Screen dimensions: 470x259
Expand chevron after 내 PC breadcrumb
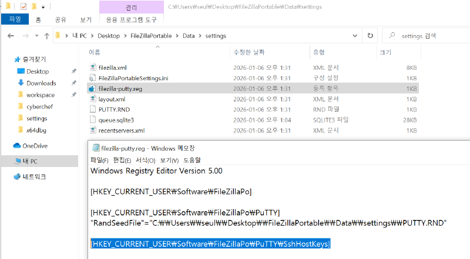(92, 36)
